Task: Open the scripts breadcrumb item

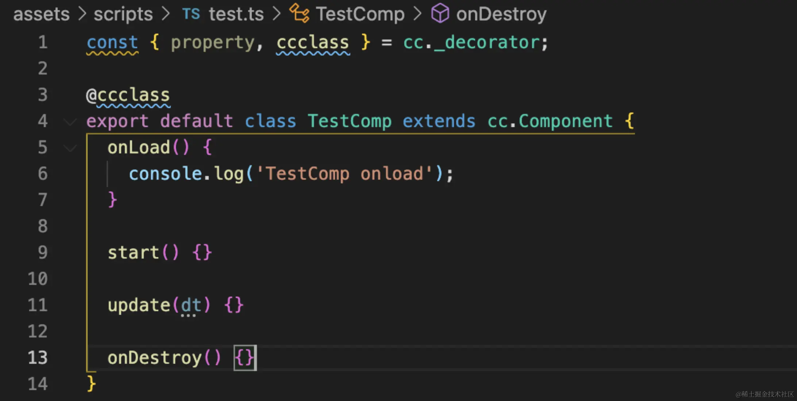Action: pyautogui.click(x=123, y=14)
